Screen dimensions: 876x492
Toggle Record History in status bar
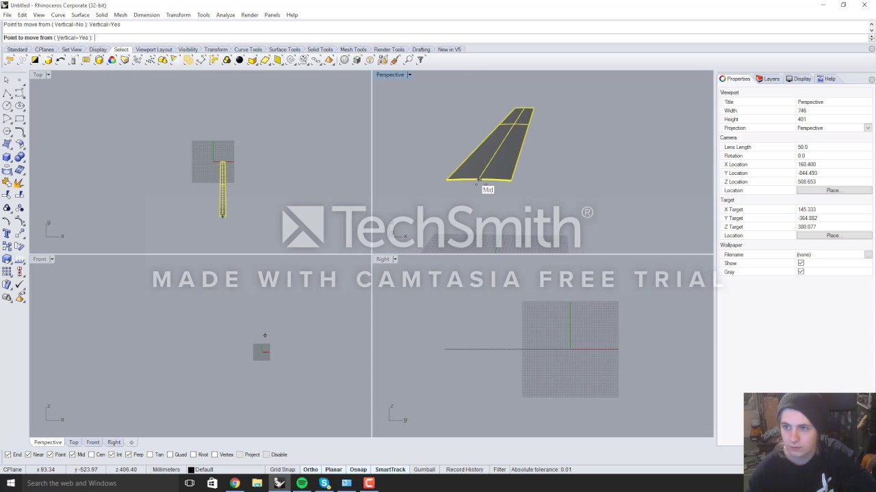click(465, 469)
